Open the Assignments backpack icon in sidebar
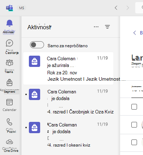This screenshot has height=155, width=143. click(x=10, y=83)
